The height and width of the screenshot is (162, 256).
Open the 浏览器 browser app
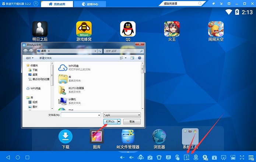point(159,136)
